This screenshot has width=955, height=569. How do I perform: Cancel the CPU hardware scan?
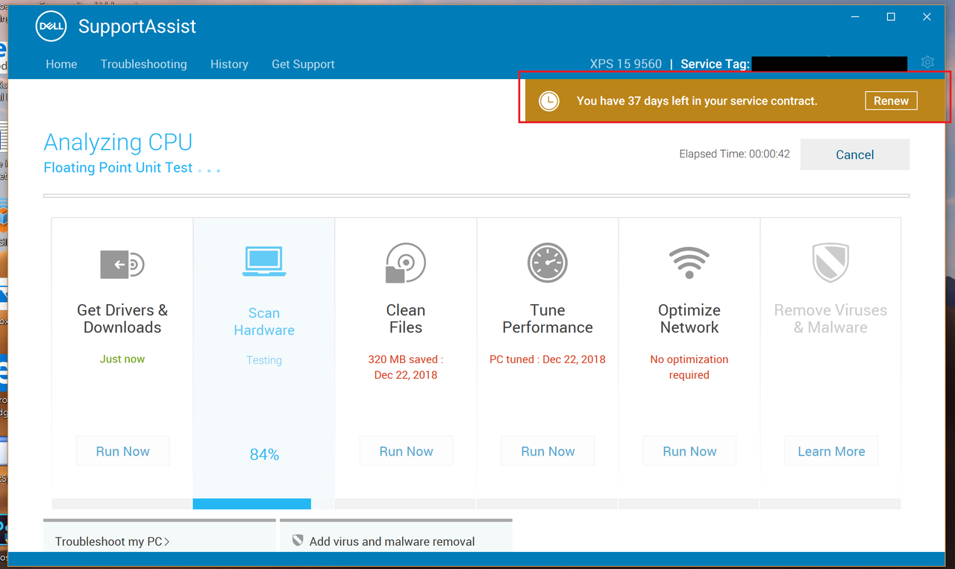[x=855, y=154]
